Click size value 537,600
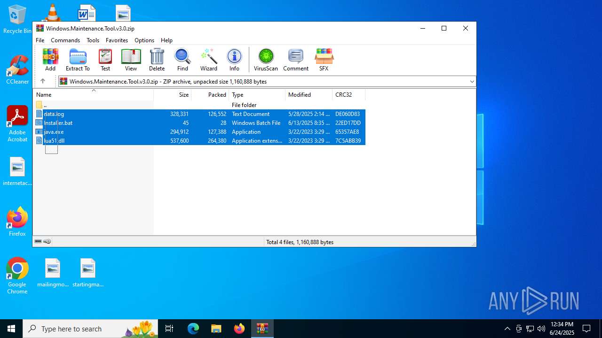The image size is (602, 338). coord(179,141)
